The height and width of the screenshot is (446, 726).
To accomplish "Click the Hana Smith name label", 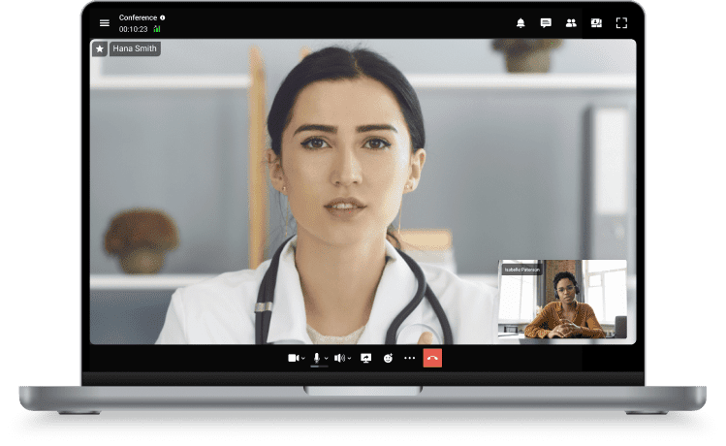I will pyautogui.click(x=135, y=48).
